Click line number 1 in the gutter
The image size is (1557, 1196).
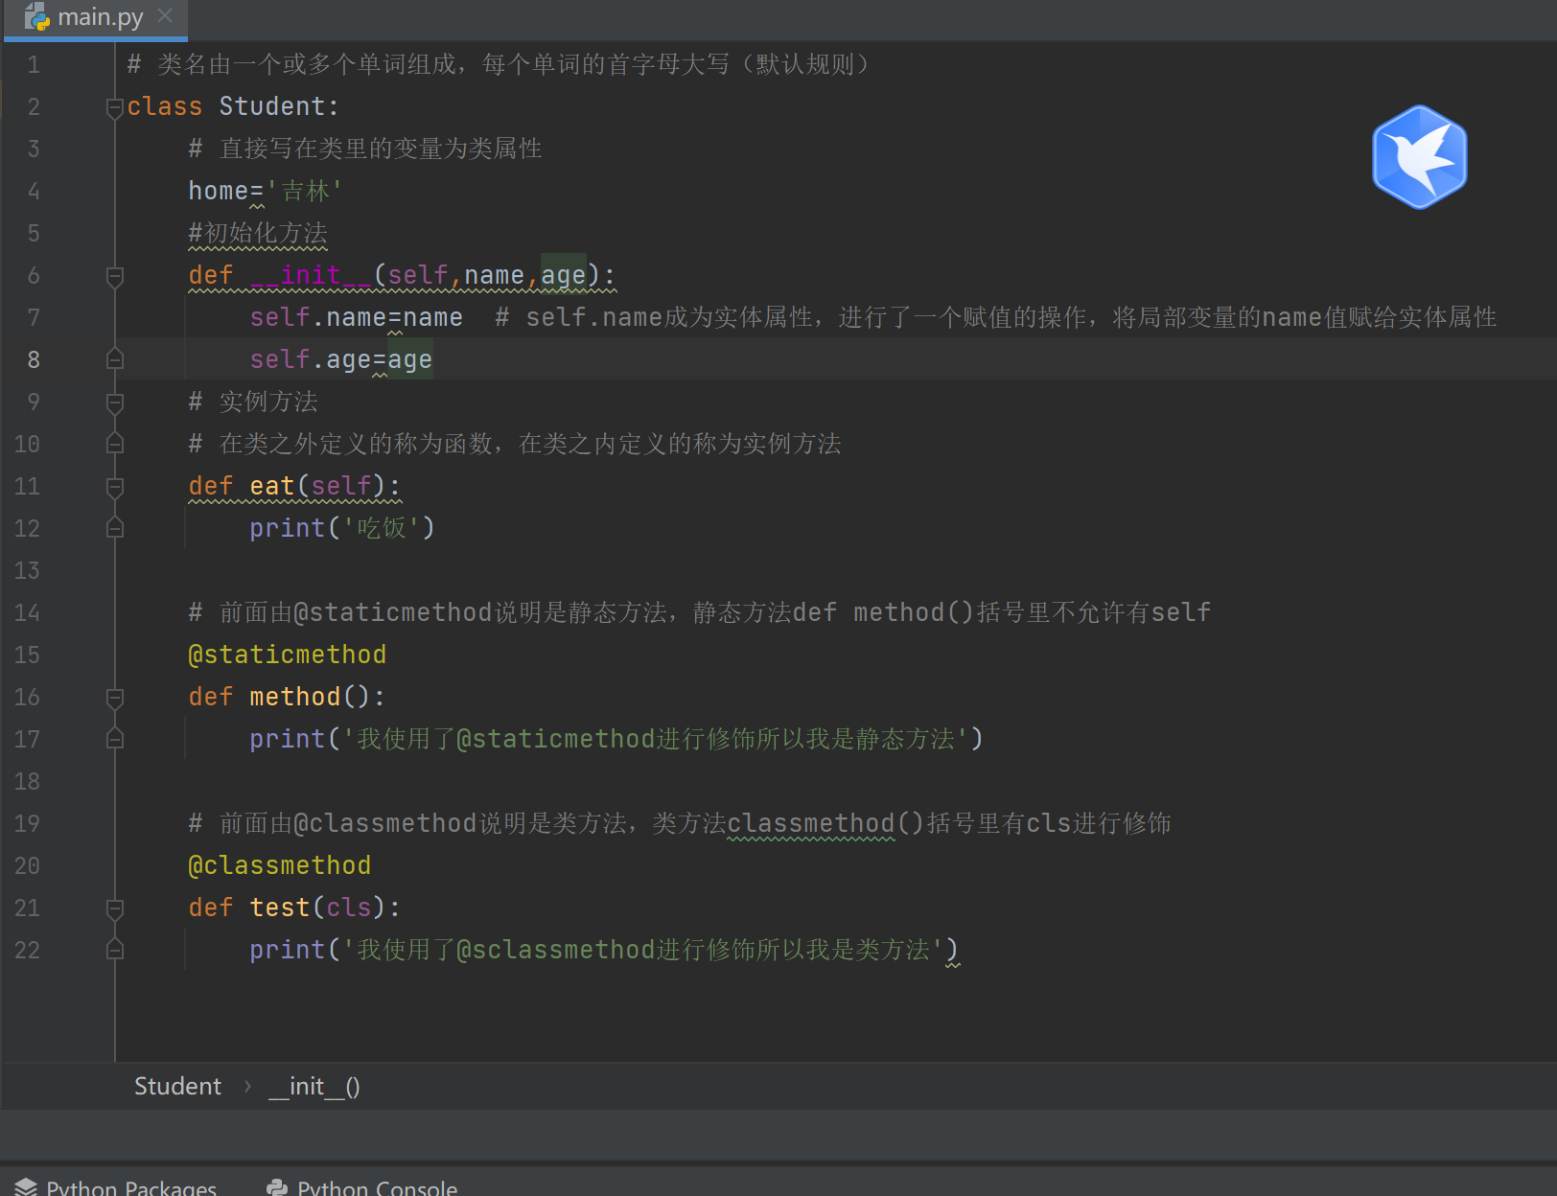click(34, 65)
